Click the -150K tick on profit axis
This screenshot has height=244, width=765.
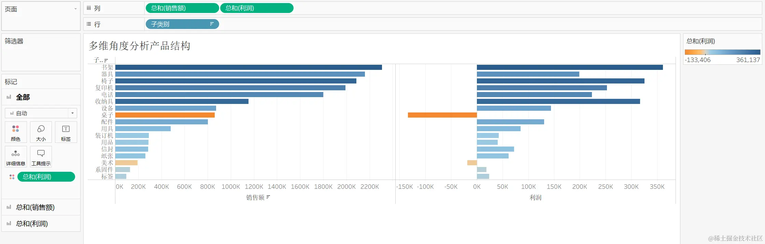tap(405, 187)
